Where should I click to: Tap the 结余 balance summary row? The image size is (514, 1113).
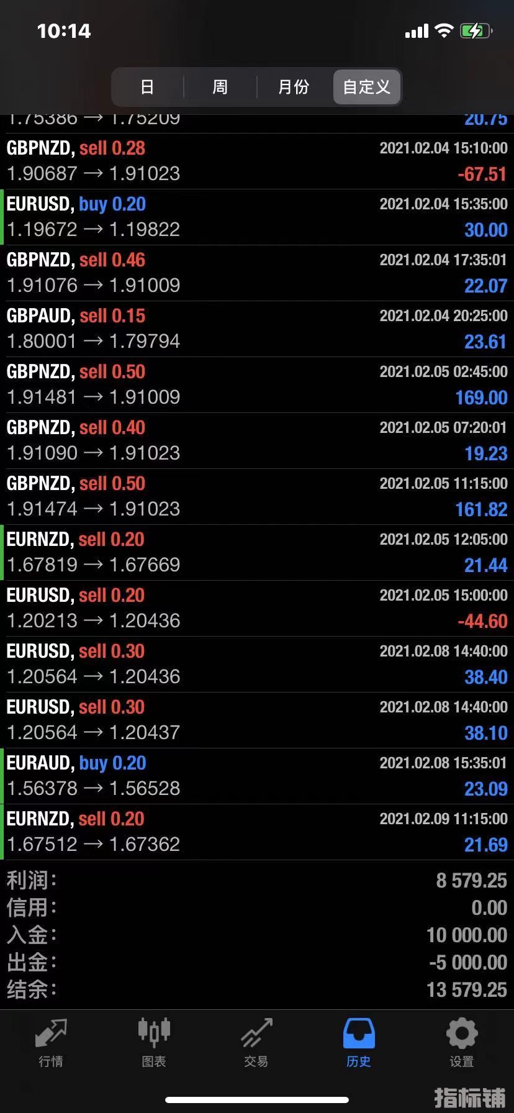pyautogui.click(x=257, y=989)
